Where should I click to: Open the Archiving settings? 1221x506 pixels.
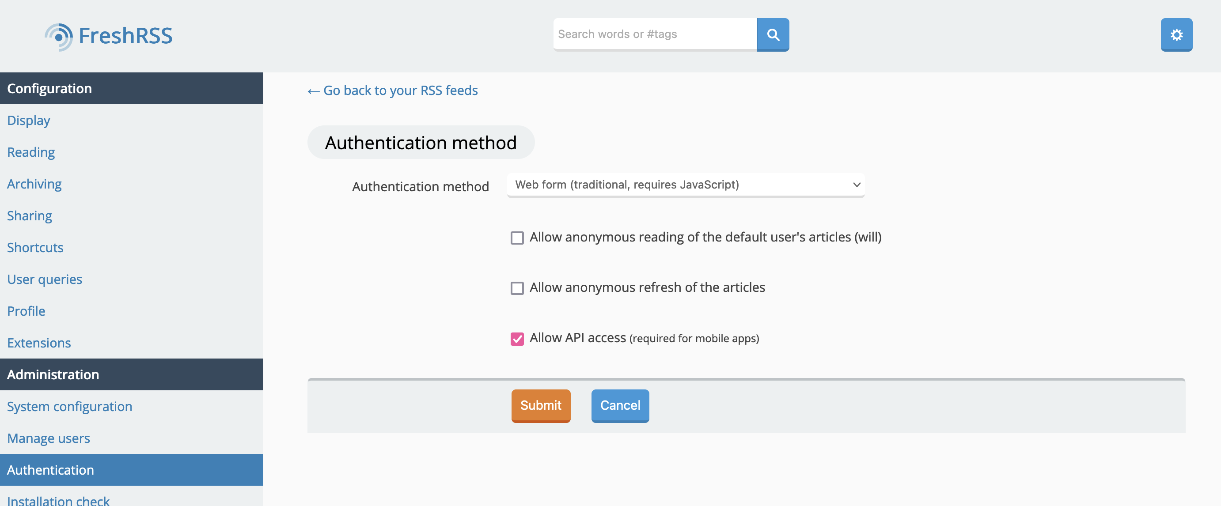pyautogui.click(x=34, y=184)
